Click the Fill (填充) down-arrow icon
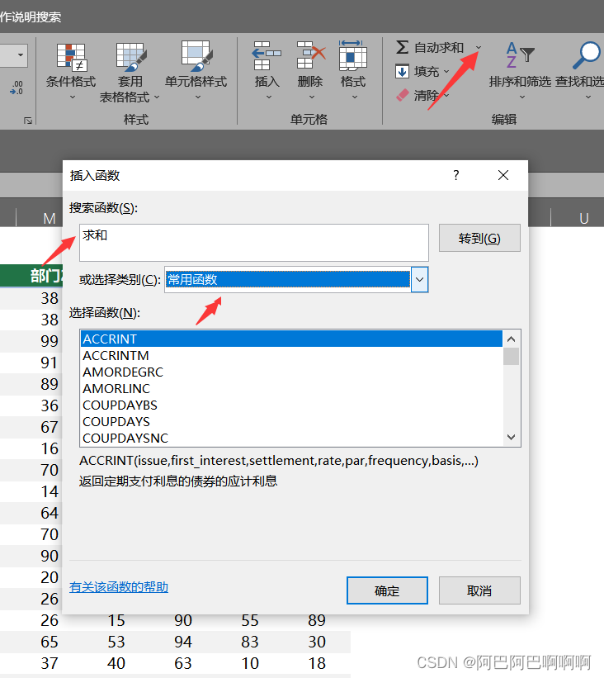Image resolution: width=604 pixels, height=678 pixels. pyautogui.click(x=402, y=71)
